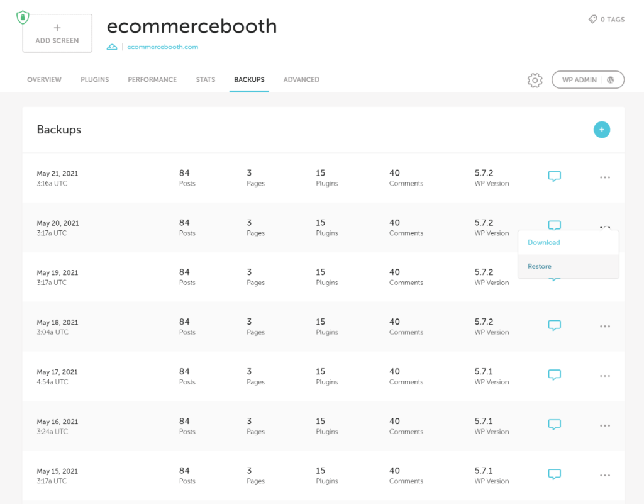Switch to the Advanced tab

coord(301,80)
